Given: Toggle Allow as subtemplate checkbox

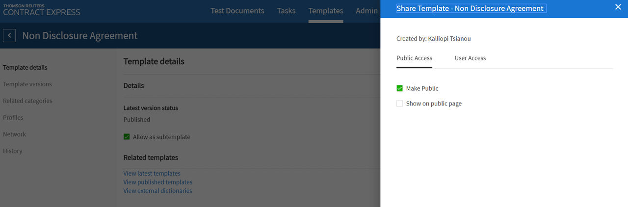Looking at the screenshot, I should [x=127, y=137].
